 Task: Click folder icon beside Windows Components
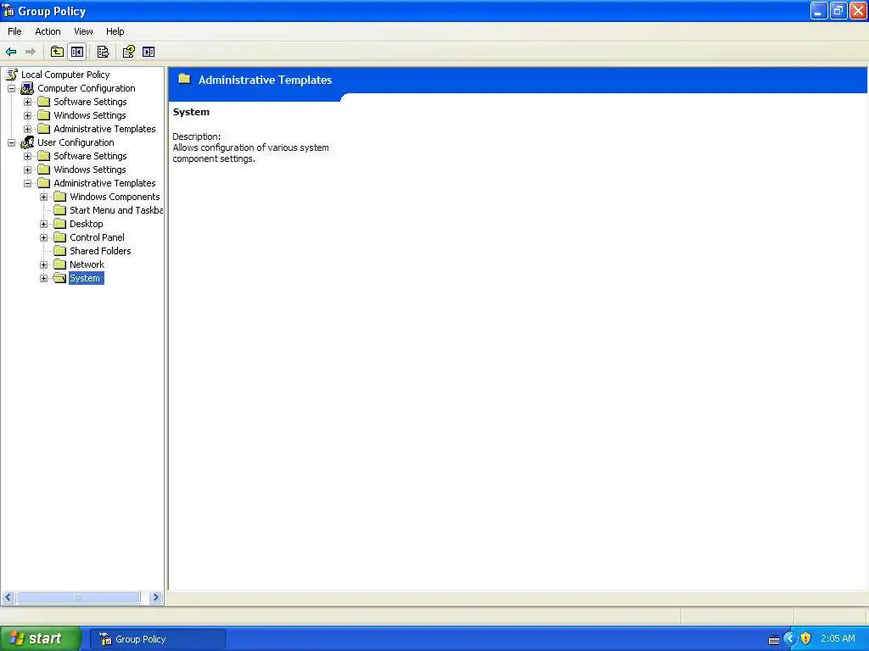point(60,197)
